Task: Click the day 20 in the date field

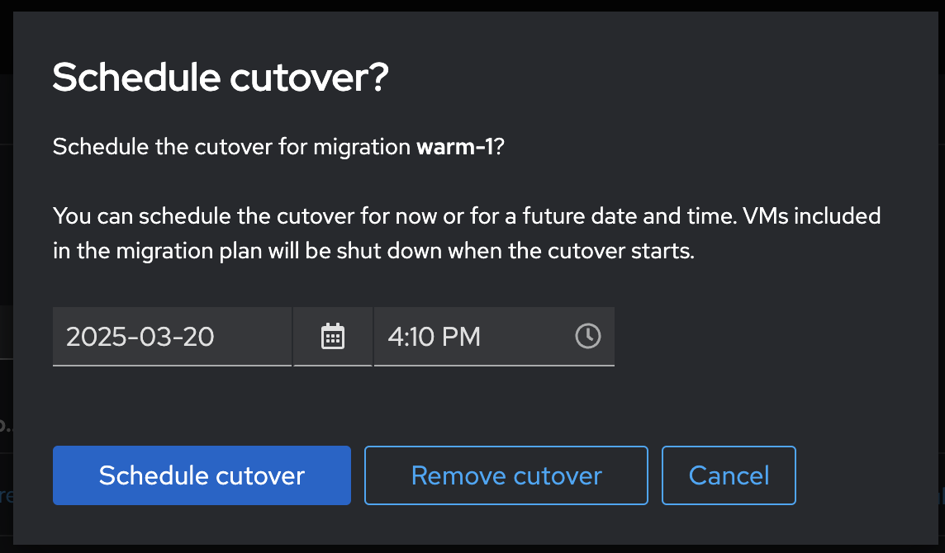Action: coord(198,337)
